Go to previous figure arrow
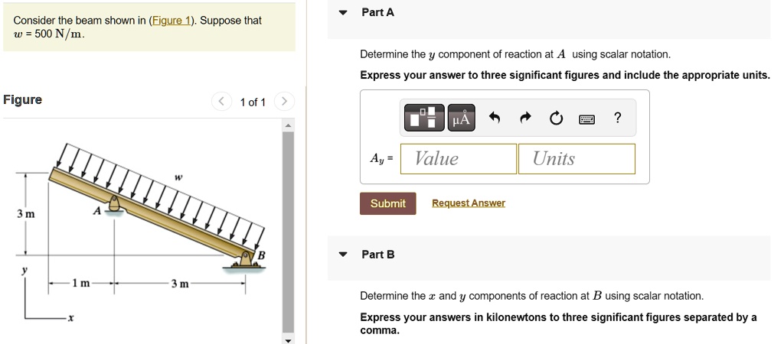Screen dimensions: 784x344 (222, 102)
